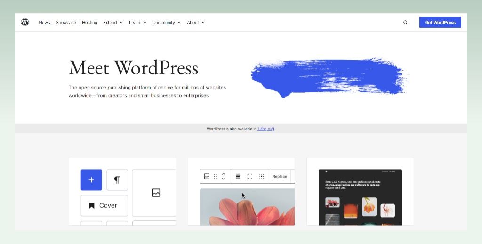Open the News menu item
Screen dimensions: 482x244
pyautogui.click(x=44, y=23)
